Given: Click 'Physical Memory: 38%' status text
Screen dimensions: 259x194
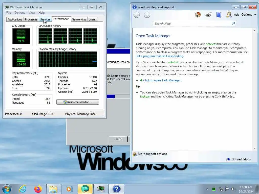Looking at the screenshot, I should pyautogui.click(x=80, y=114).
